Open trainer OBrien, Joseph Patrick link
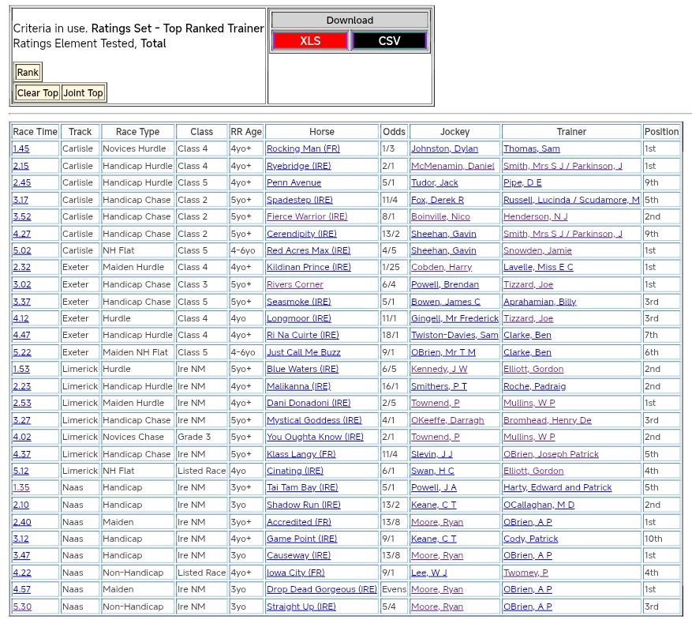 pos(551,454)
